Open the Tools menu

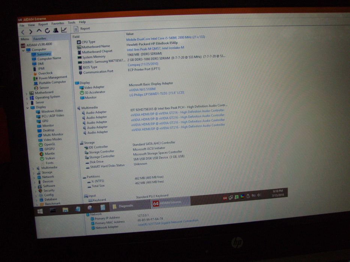(x=72, y=22)
